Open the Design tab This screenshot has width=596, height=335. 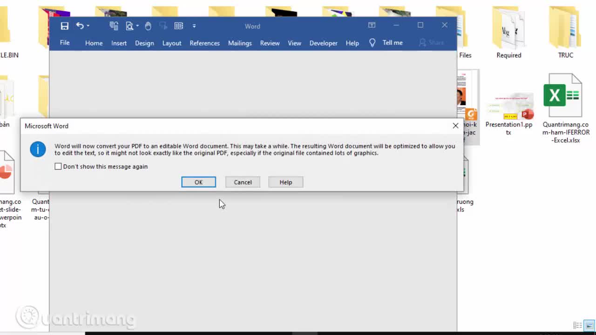pos(144,43)
